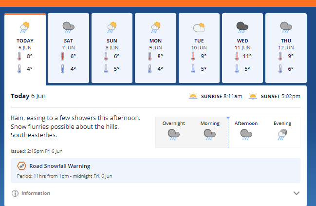Switch to the SAT 7 Jun tab
Screen dimensions: 316x206
pyautogui.click(x=68, y=48)
